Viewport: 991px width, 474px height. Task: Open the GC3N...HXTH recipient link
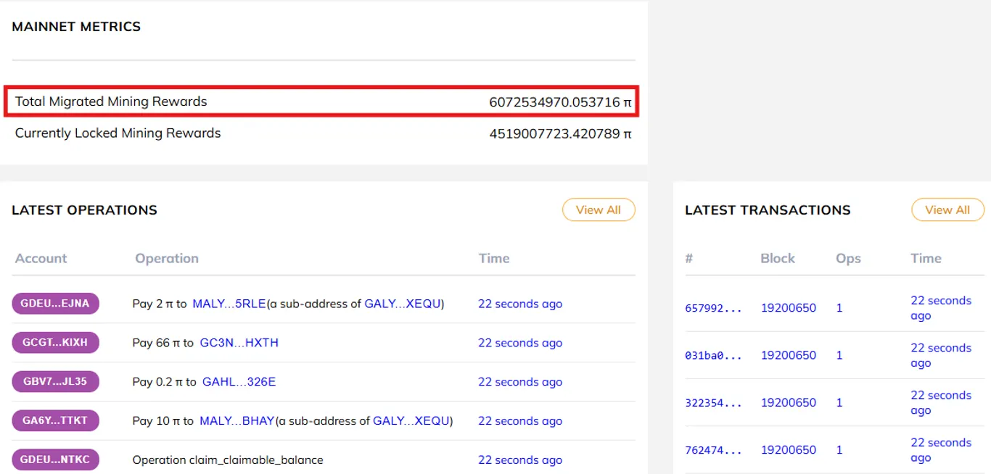tap(239, 343)
